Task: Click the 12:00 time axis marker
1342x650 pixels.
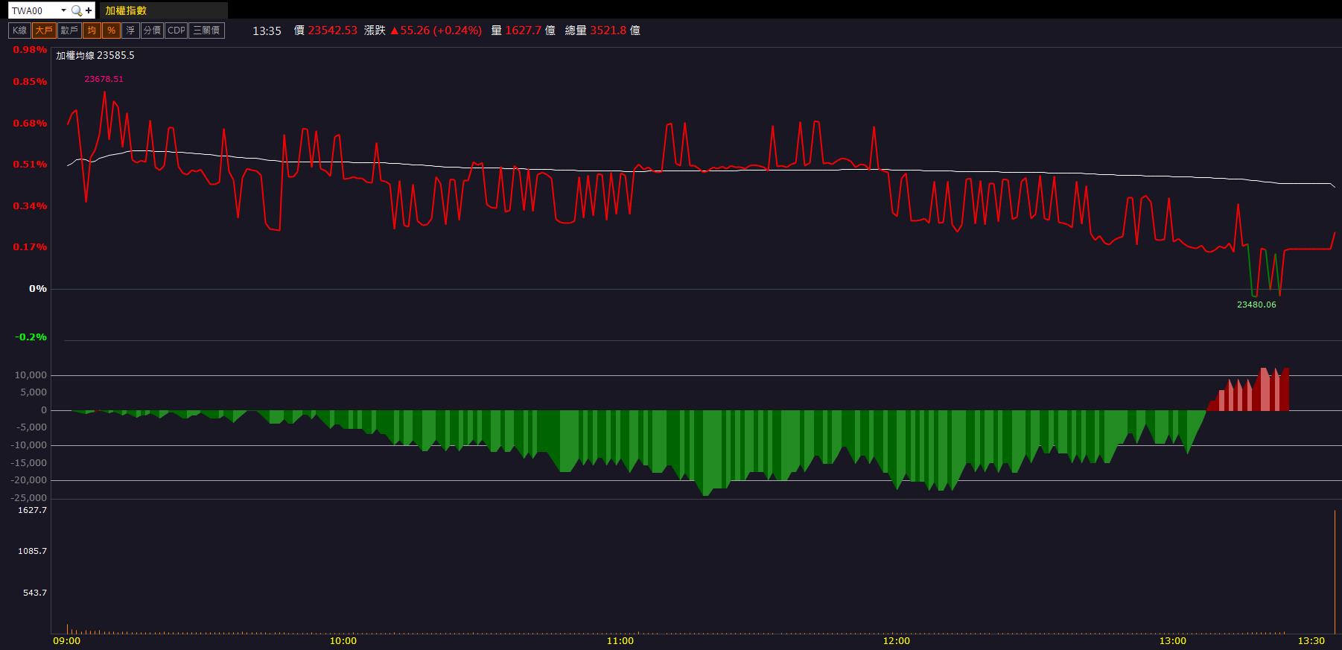Action: pyautogui.click(x=897, y=641)
